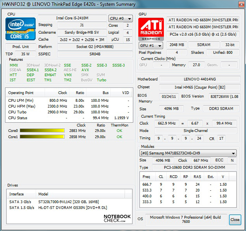Click the Model column header in Drives
Image resolution: width=246 pixels, height=231 pixels.
pos(43,194)
